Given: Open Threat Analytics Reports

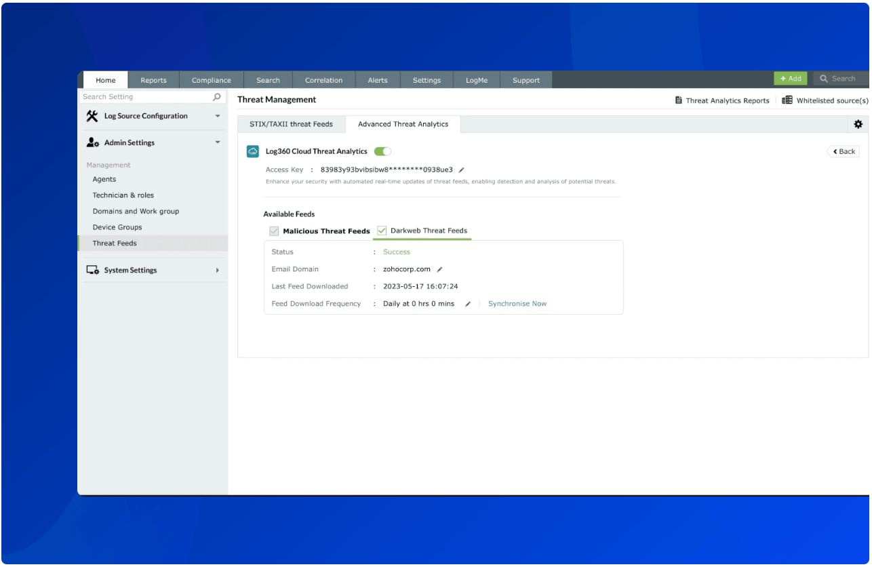Looking at the screenshot, I should point(721,100).
